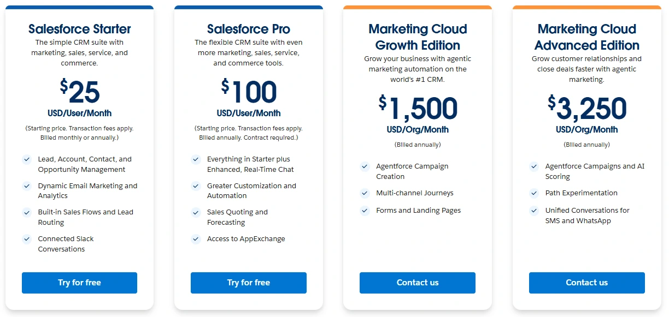Click Try for free under Salesforce Starter

pyautogui.click(x=79, y=283)
